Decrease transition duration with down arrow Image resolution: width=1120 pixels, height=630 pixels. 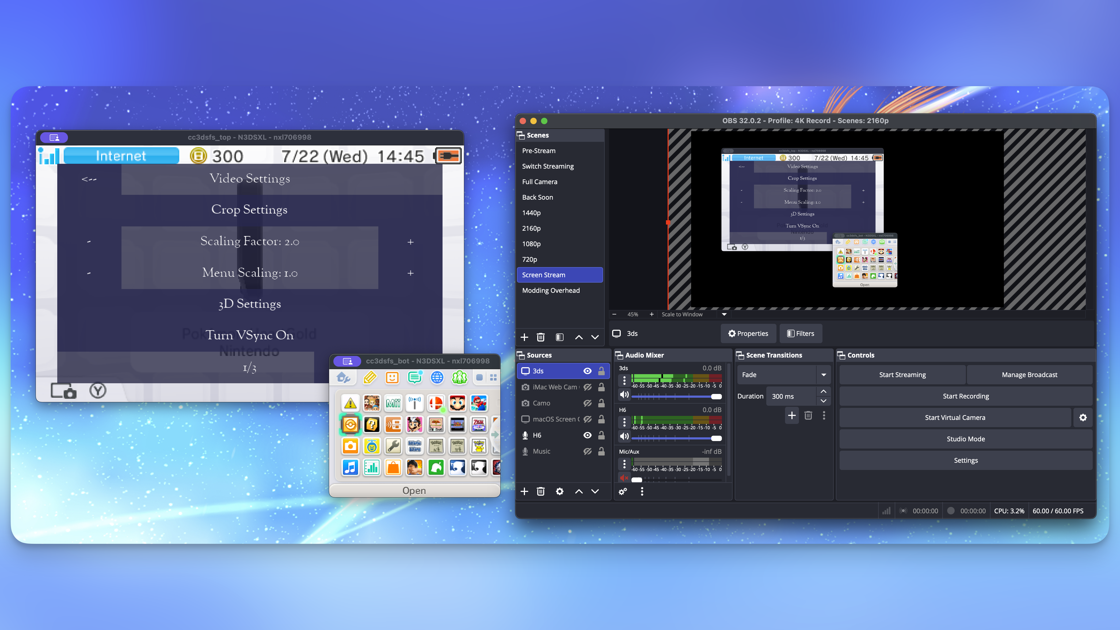[x=824, y=401]
